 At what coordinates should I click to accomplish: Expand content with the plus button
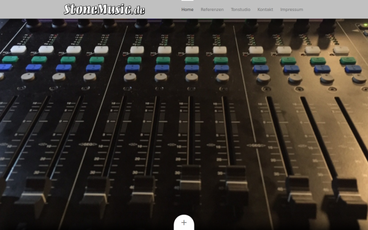click(x=184, y=223)
